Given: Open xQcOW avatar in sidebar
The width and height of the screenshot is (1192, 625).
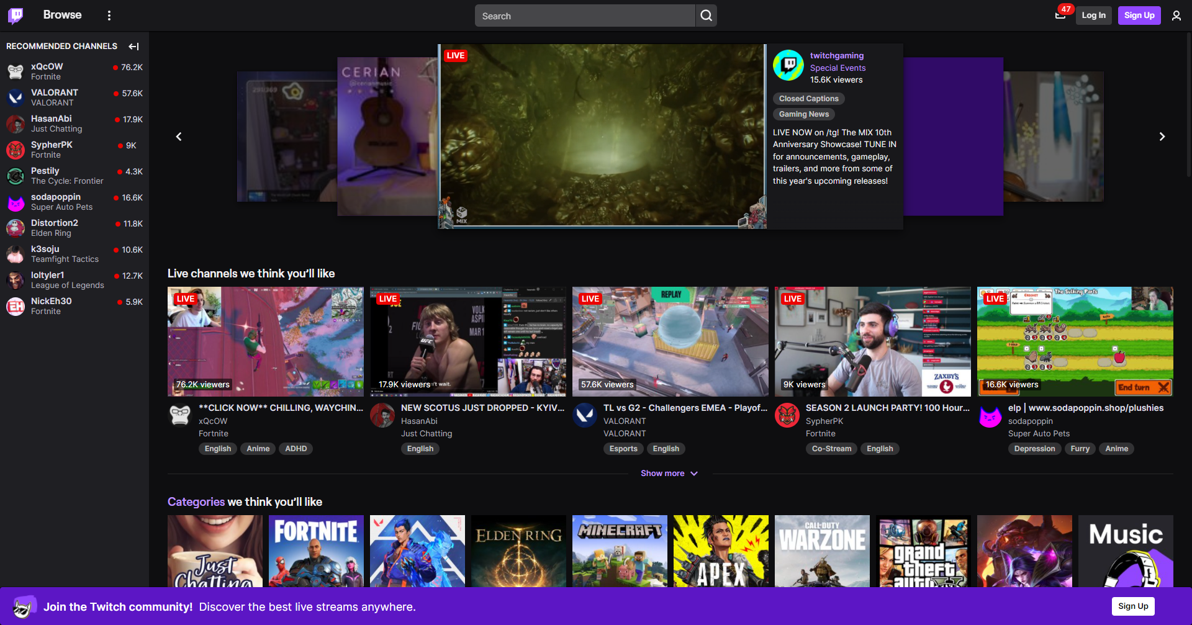Looking at the screenshot, I should (16, 71).
